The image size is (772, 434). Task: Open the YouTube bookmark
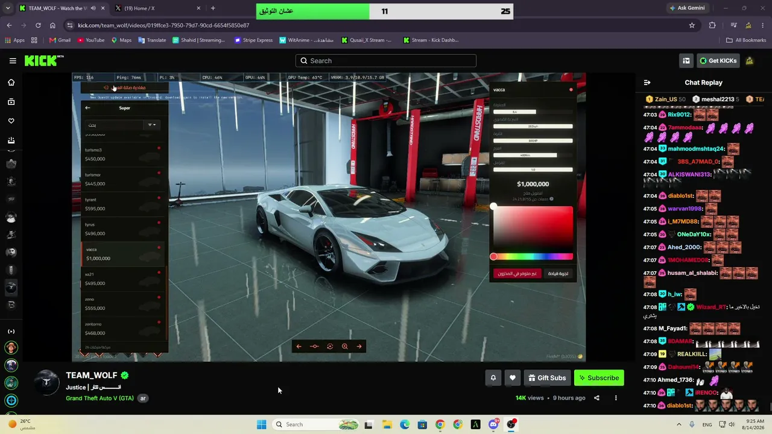(x=90, y=40)
